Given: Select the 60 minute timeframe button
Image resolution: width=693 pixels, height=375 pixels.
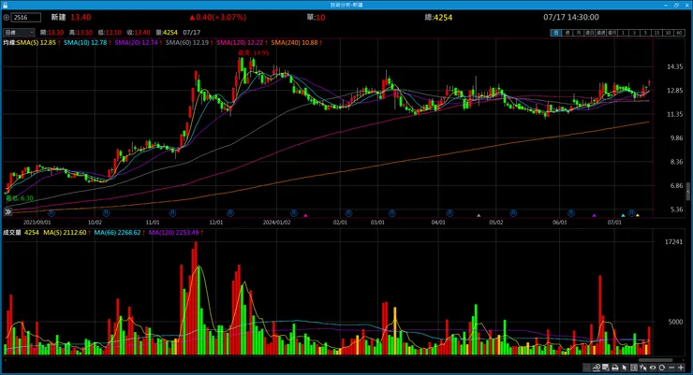Looking at the screenshot, I should 680,33.
